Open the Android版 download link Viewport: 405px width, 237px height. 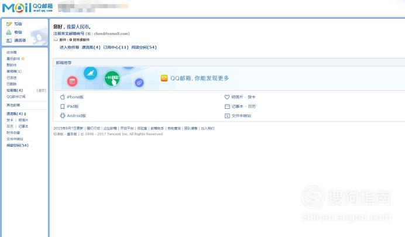[x=77, y=116]
